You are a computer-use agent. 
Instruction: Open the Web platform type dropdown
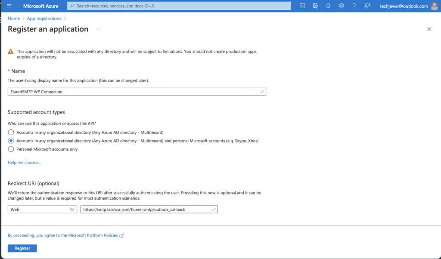pos(43,210)
